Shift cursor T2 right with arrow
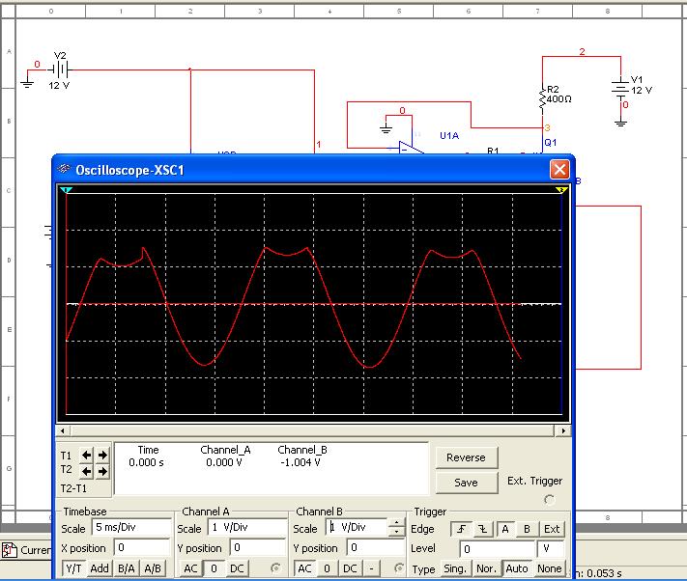The height and width of the screenshot is (581, 687). coord(102,471)
